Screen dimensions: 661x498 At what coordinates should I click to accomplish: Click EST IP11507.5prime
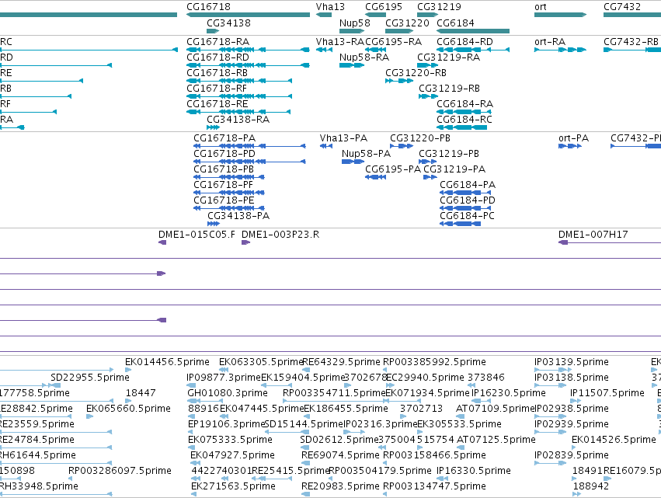tap(607, 393)
